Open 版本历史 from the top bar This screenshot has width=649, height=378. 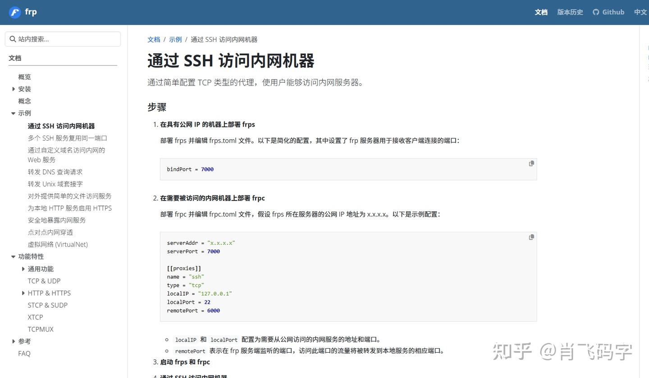coord(570,12)
